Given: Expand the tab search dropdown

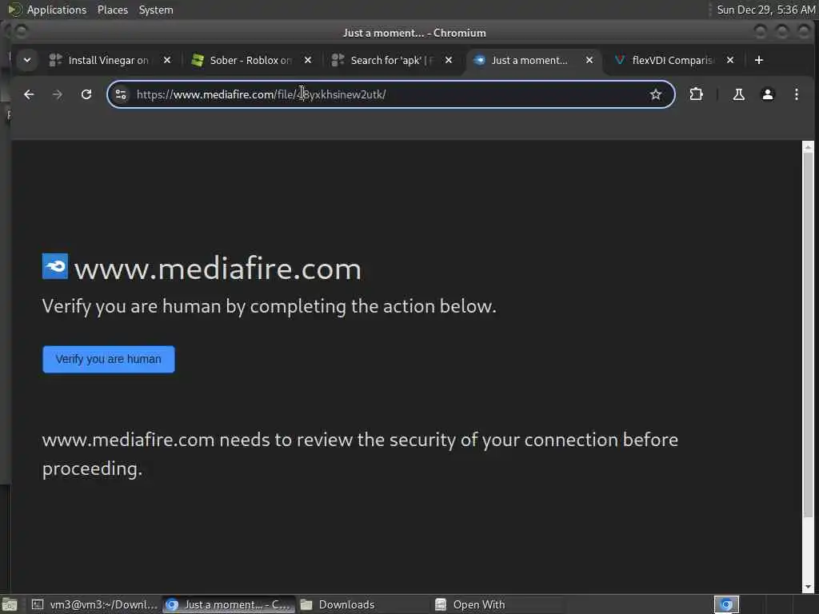Looking at the screenshot, I should pyautogui.click(x=27, y=61).
